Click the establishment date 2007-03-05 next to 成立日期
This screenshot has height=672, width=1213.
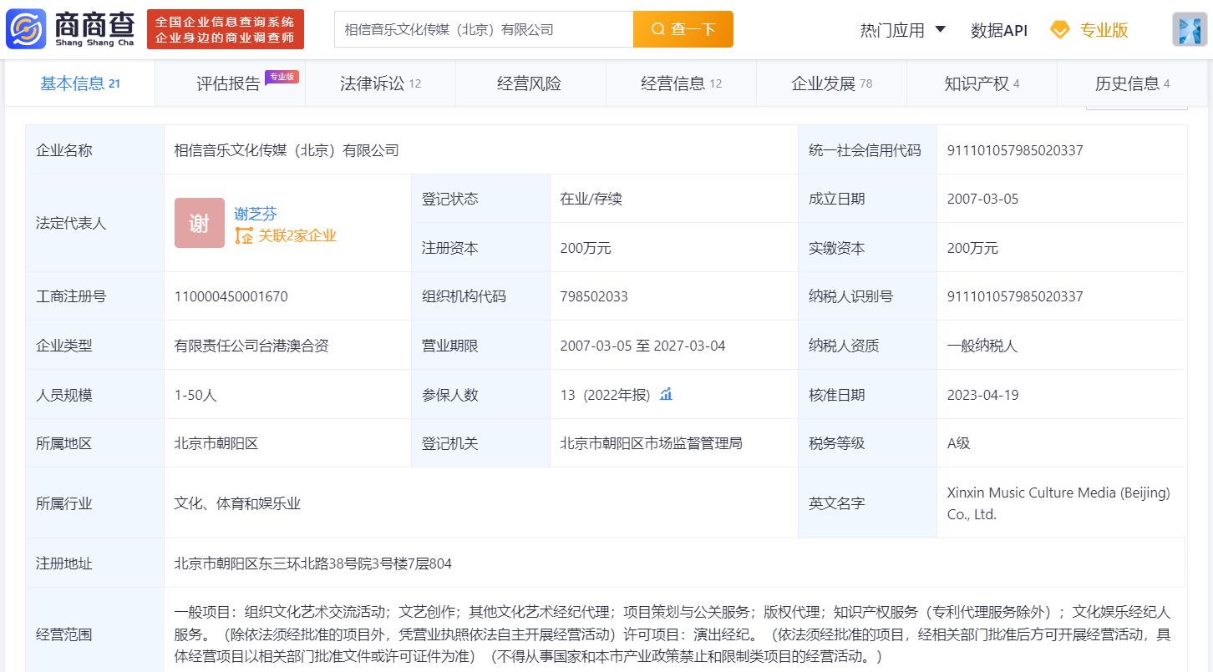pyautogui.click(x=982, y=199)
